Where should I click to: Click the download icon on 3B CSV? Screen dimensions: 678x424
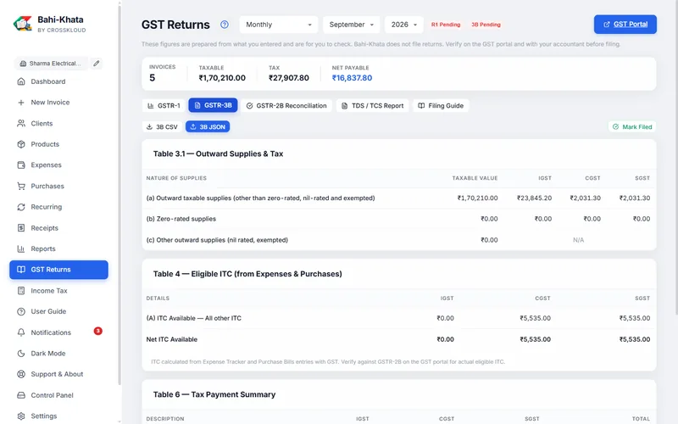tap(149, 126)
